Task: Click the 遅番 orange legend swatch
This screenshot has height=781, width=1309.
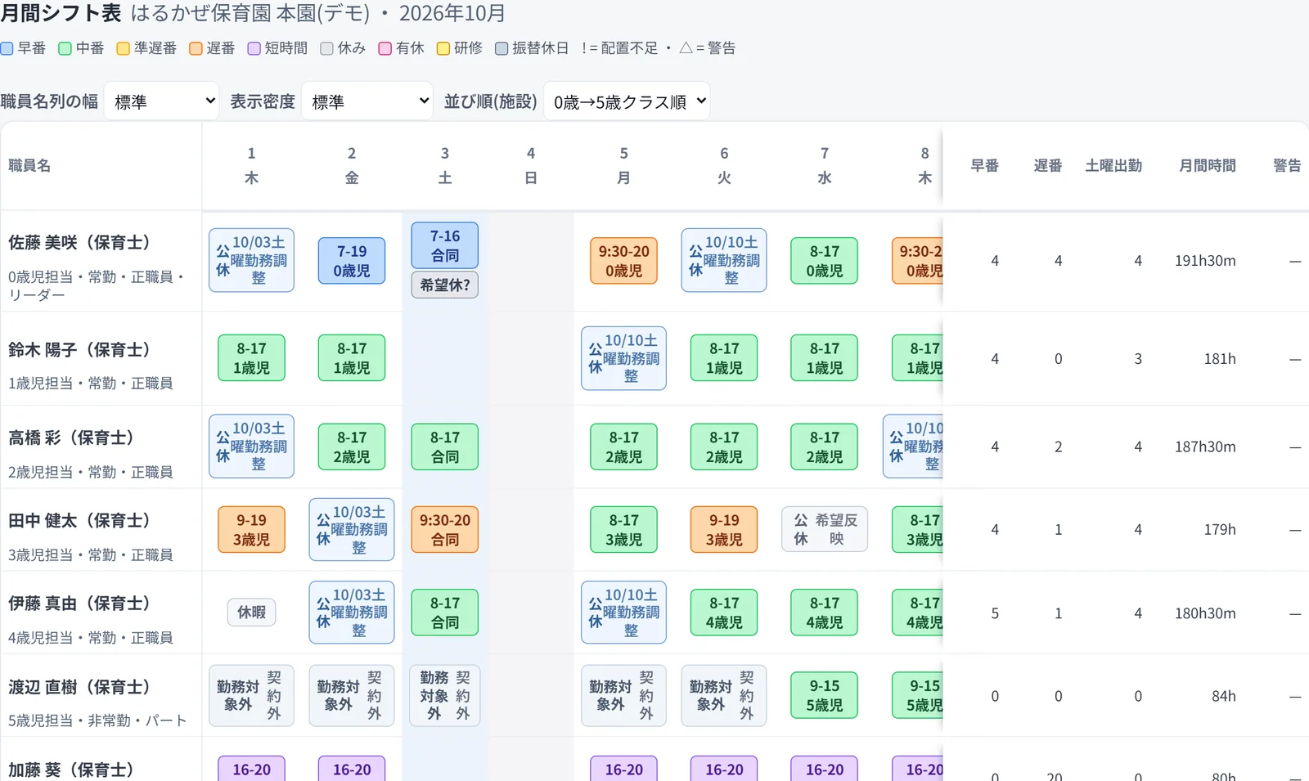Action: pyautogui.click(x=196, y=48)
